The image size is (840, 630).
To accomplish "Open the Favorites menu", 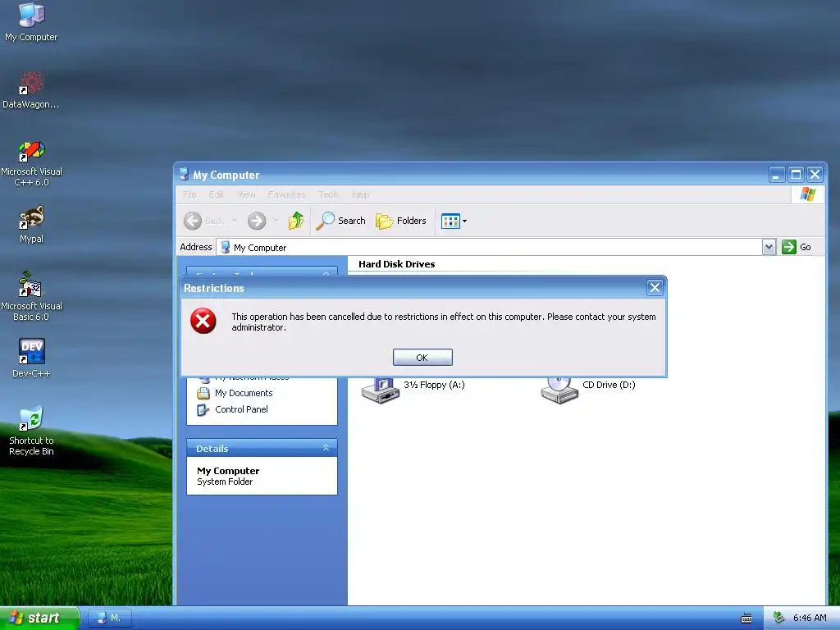I will (286, 194).
